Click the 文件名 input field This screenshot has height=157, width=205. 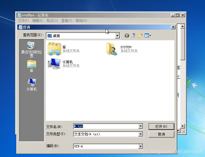tap(106, 126)
